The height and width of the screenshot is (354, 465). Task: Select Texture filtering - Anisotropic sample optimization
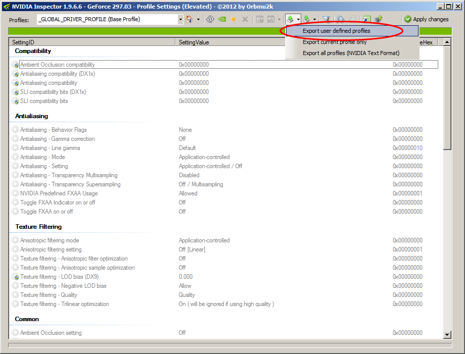pyautogui.click(x=224, y=268)
